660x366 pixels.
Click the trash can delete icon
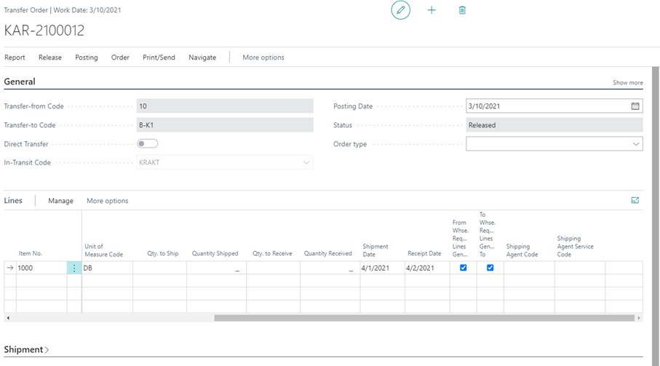point(462,10)
